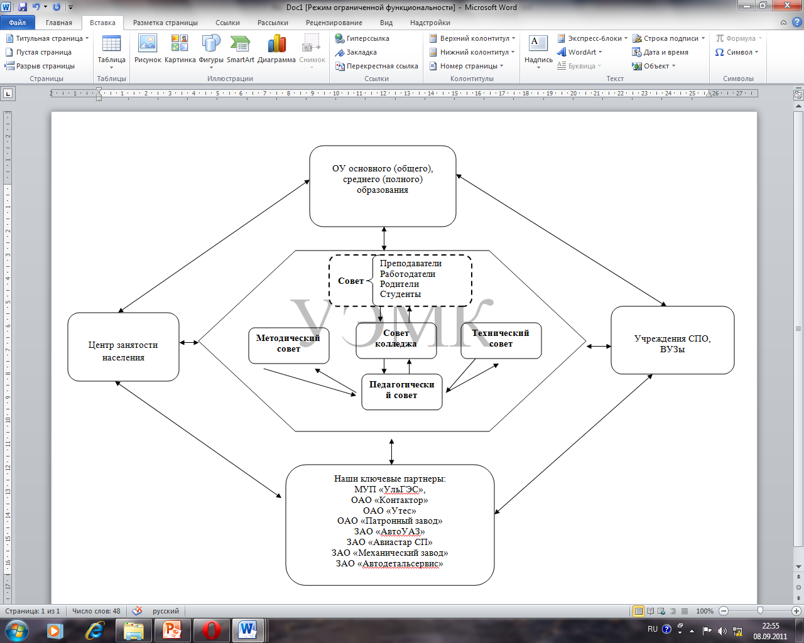Toggle the ruler with the View Ruler button

click(x=799, y=95)
